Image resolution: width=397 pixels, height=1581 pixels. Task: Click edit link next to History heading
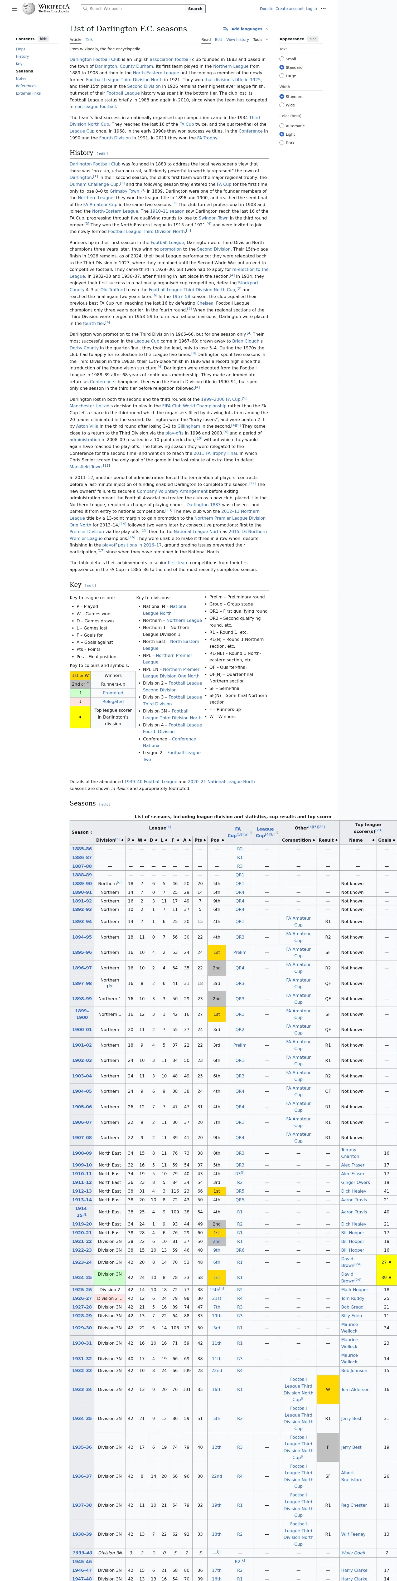pos(103,154)
